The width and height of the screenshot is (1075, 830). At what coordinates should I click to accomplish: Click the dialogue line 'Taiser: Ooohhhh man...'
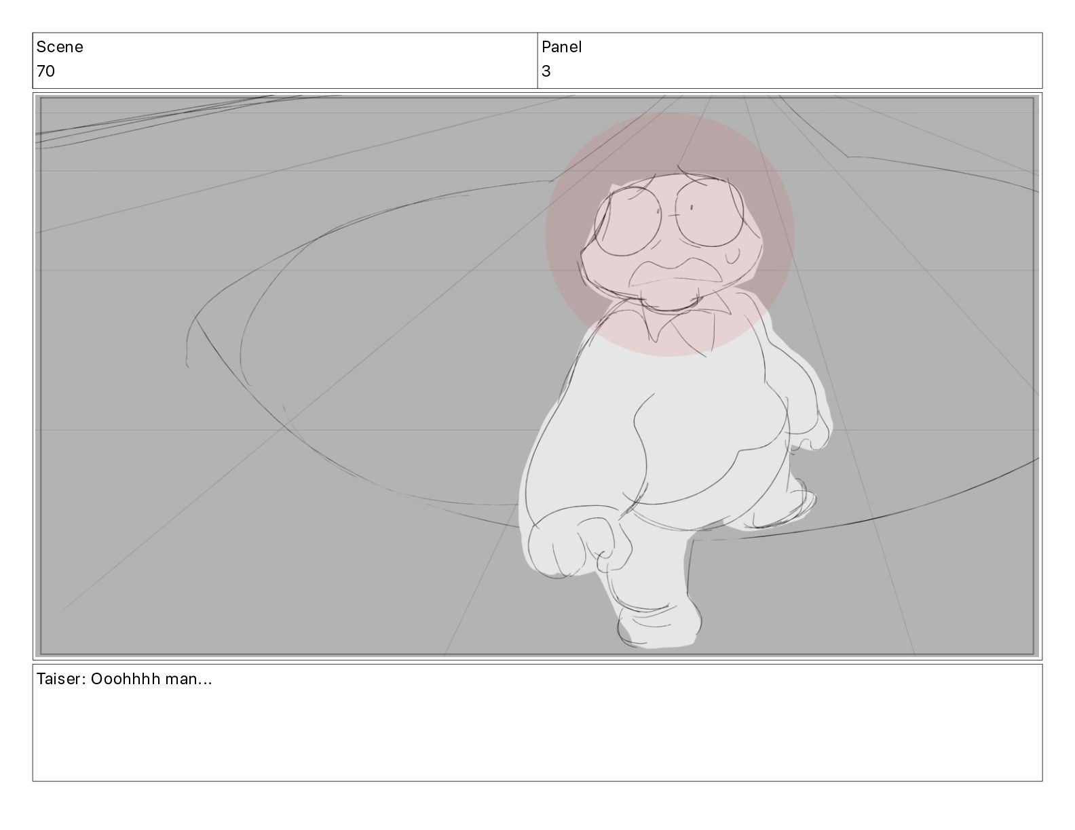pyautogui.click(x=124, y=679)
